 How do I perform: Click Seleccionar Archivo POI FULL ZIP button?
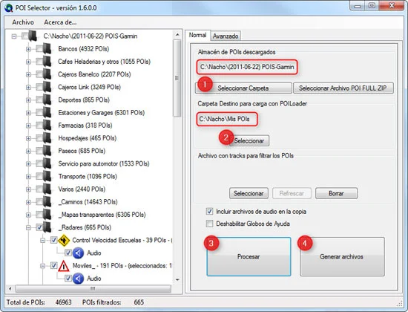[x=343, y=88]
